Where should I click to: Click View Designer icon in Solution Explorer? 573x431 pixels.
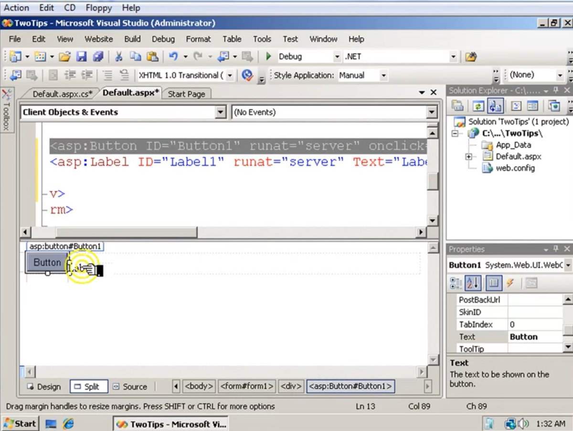pos(532,106)
